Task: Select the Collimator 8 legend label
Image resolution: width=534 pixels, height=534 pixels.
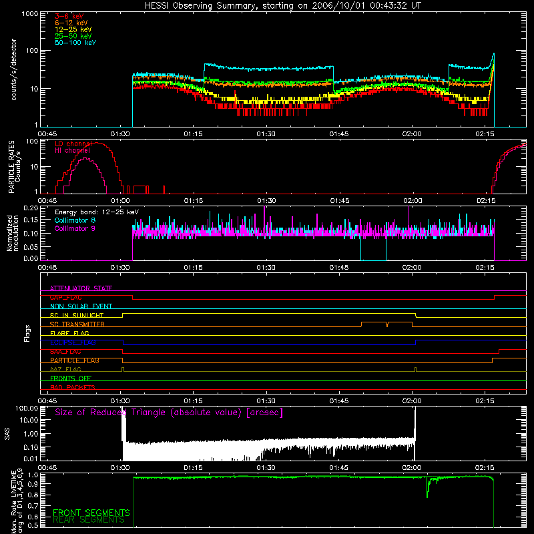Action: (x=75, y=220)
